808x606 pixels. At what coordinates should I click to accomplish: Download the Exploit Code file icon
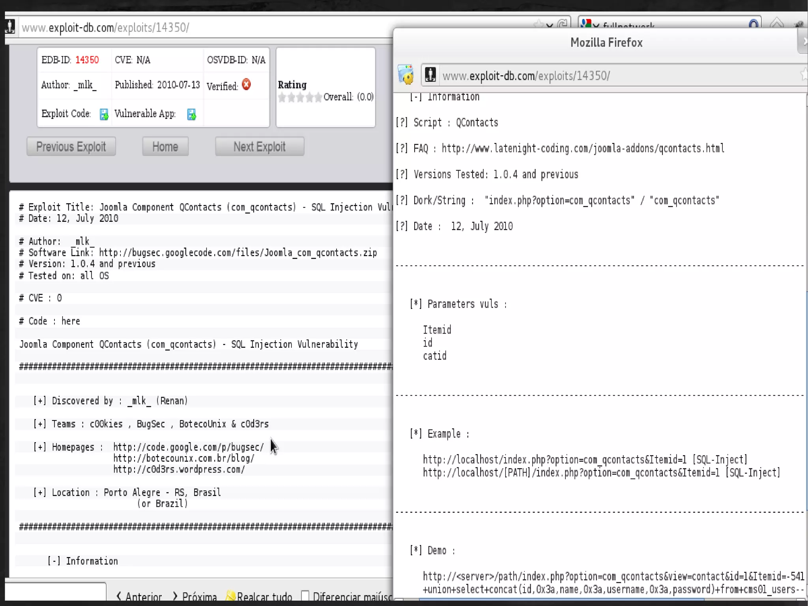(x=104, y=114)
